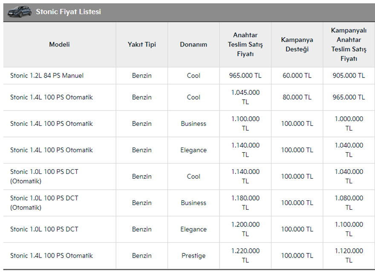Select the 1.000.000 TL campaign price
The height and width of the screenshot is (272, 375).
click(349, 124)
